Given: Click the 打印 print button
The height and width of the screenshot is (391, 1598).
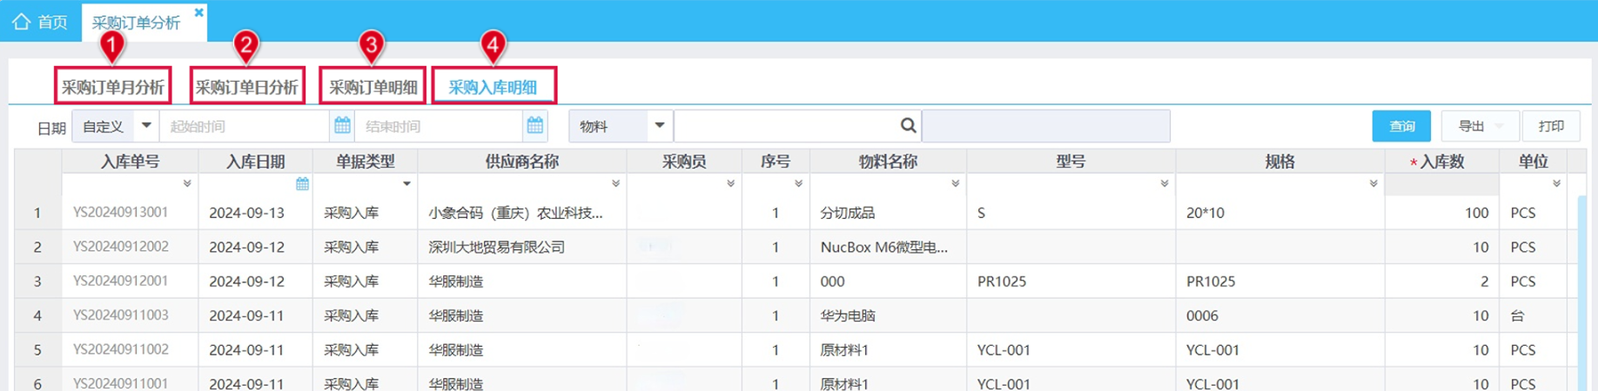Looking at the screenshot, I should [x=1551, y=126].
